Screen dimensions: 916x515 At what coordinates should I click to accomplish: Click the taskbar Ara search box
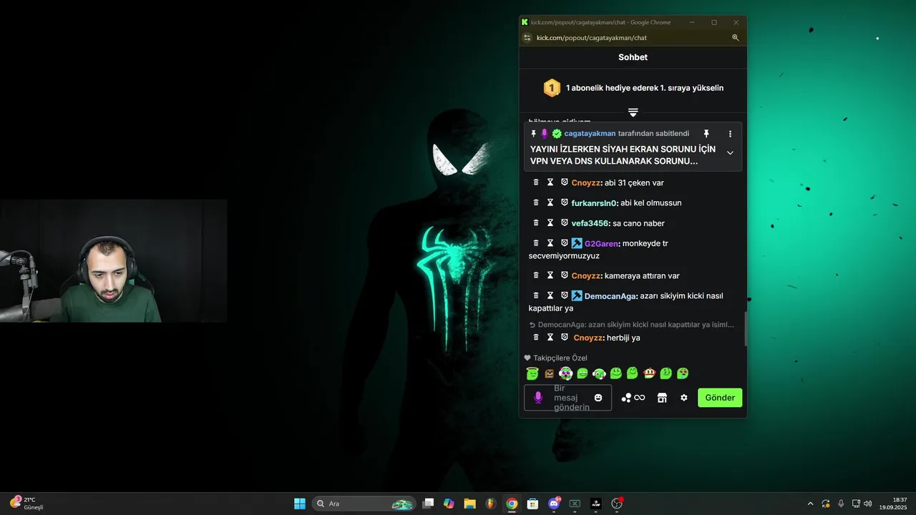pyautogui.click(x=365, y=504)
